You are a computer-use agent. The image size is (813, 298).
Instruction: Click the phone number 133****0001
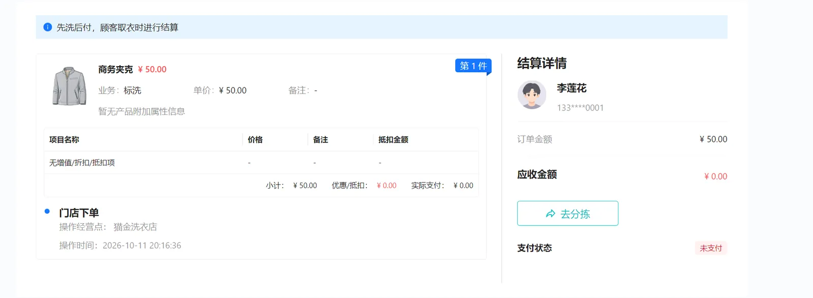click(x=580, y=108)
